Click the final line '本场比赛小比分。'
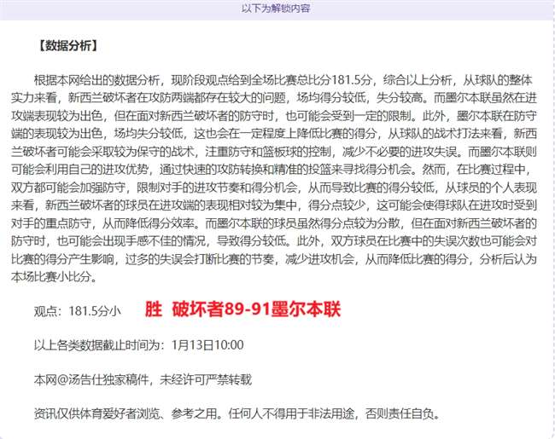The width and height of the screenshot is (555, 439). (x=55, y=276)
